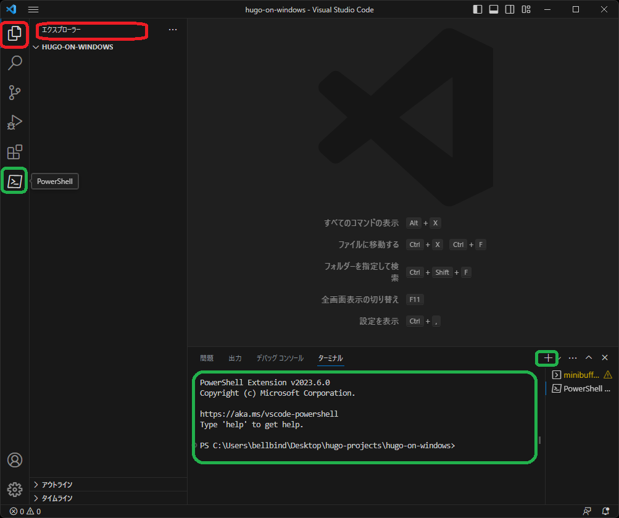Maximize the panel with the up chevron
Viewport: 619px width, 518px height.
[x=589, y=357]
